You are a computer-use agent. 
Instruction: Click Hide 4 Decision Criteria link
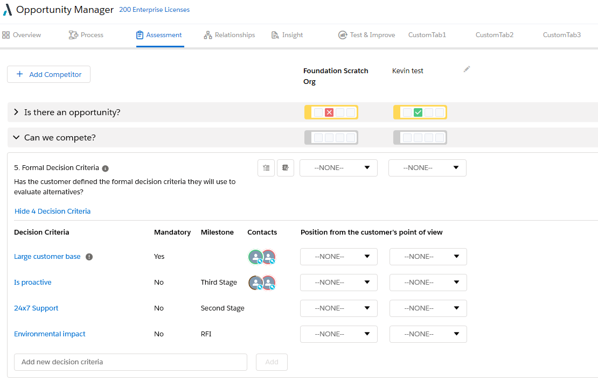tap(53, 211)
